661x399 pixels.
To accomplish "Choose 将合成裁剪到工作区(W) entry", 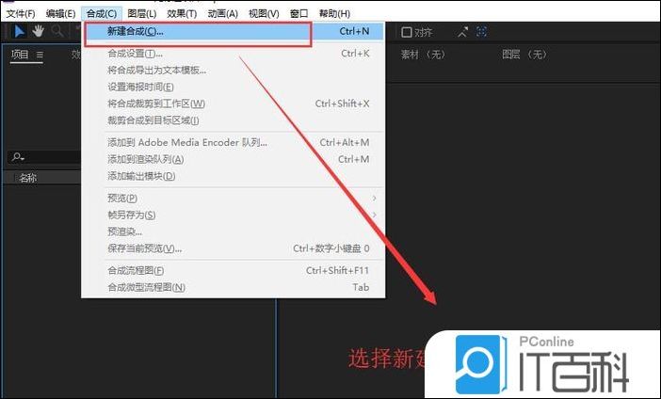I will 233,104.
